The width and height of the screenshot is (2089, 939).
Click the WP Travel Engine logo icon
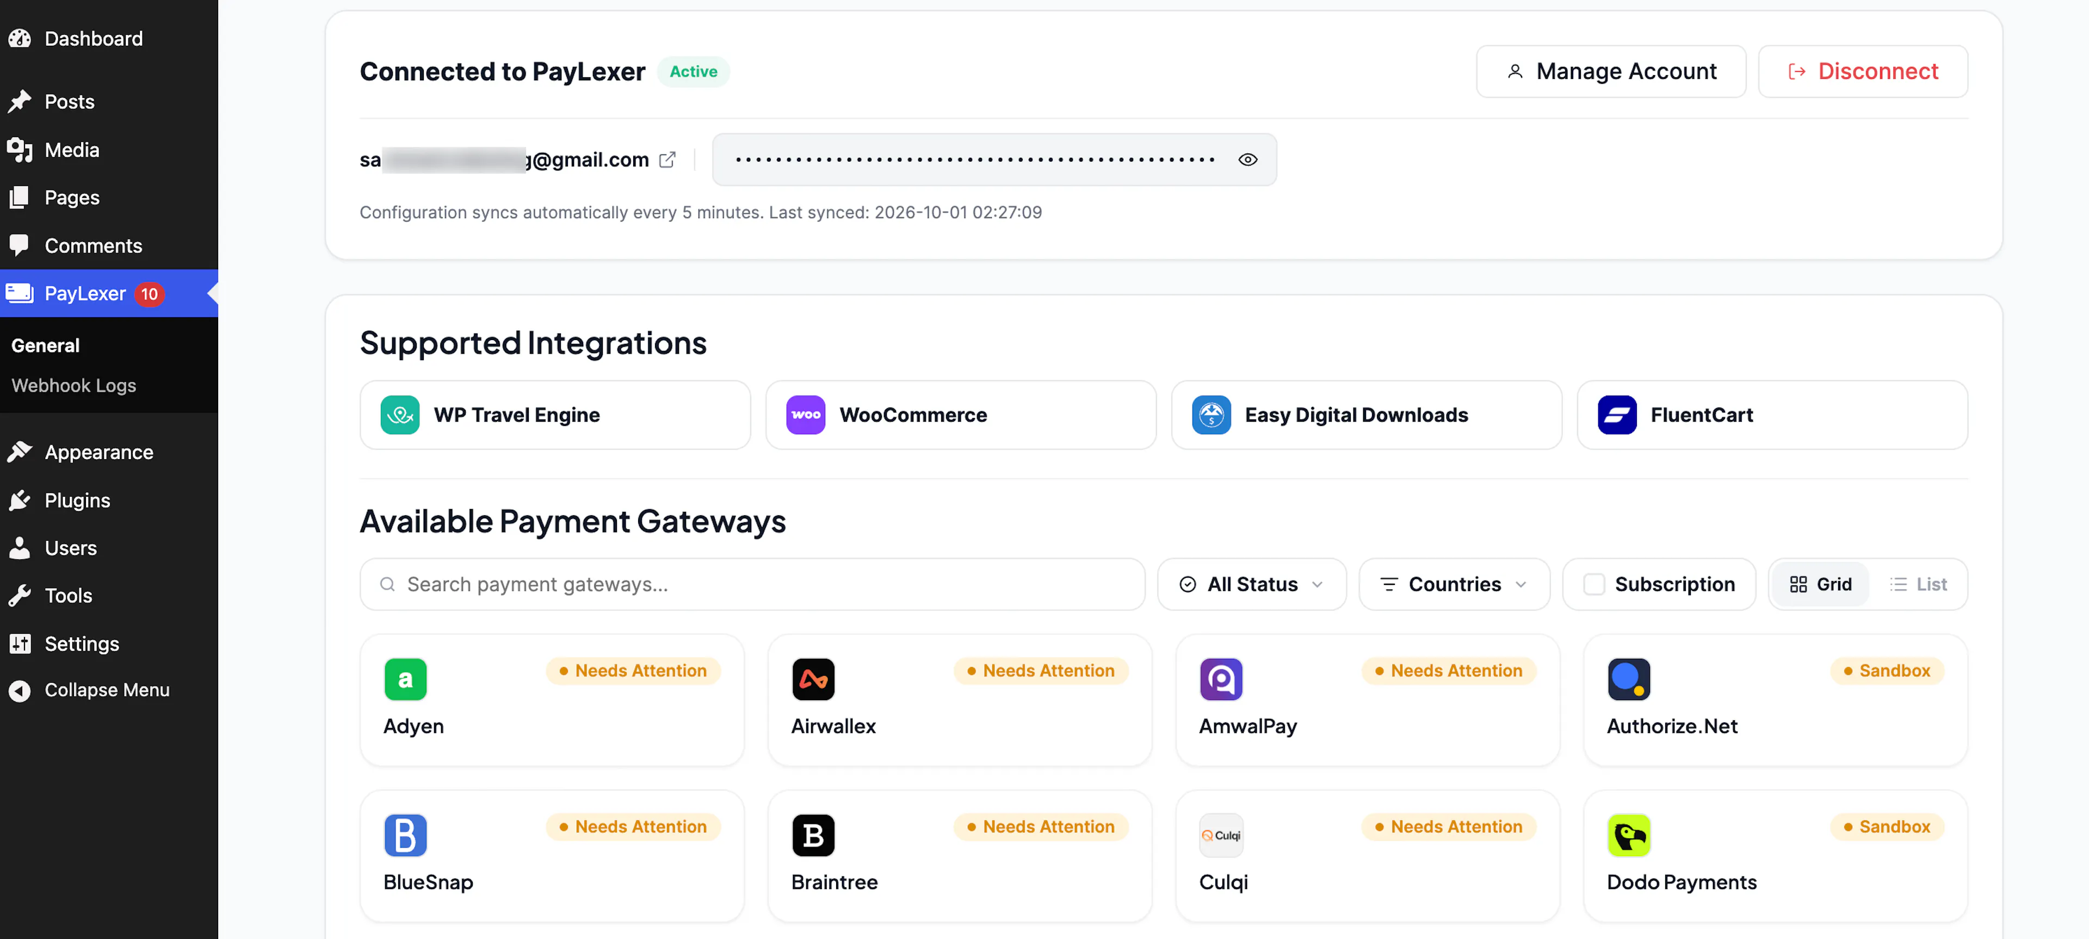400,415
